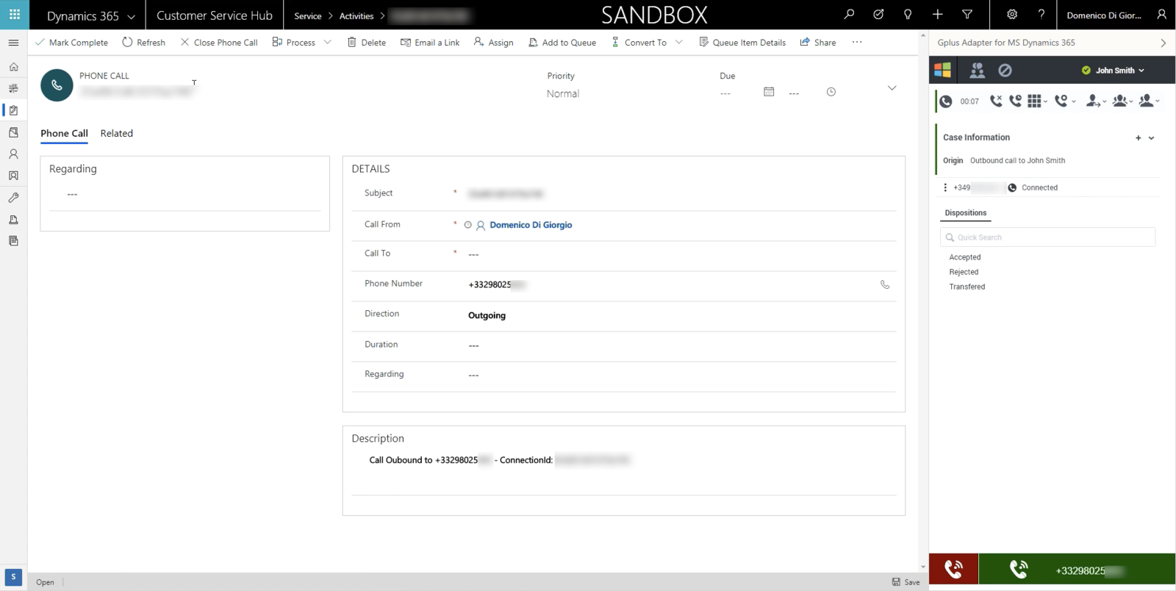The height and width of the screenshot is (591, 1176).
Task: Switch to the Phone Call tab
Action: click(64, 133)
